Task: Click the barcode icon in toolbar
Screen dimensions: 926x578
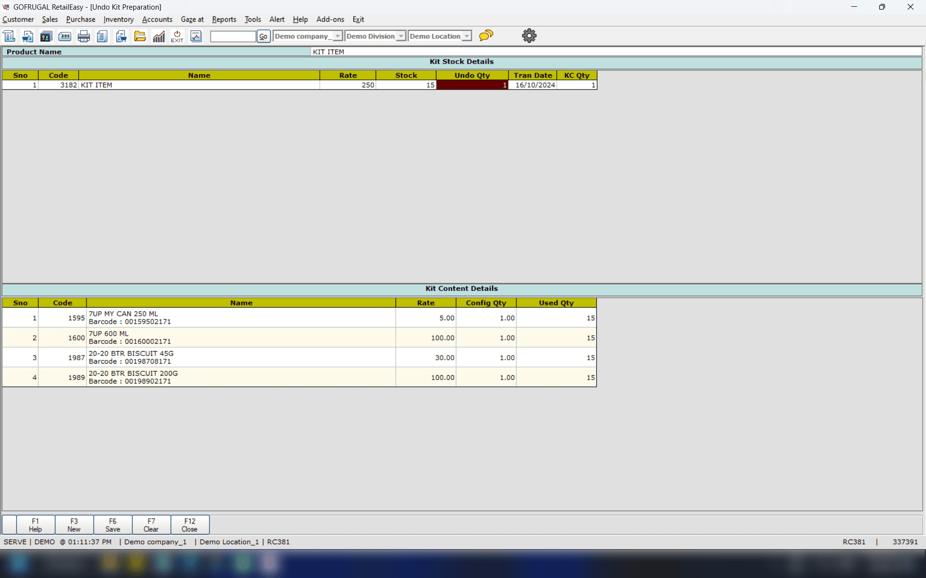Action: [65, 36]
